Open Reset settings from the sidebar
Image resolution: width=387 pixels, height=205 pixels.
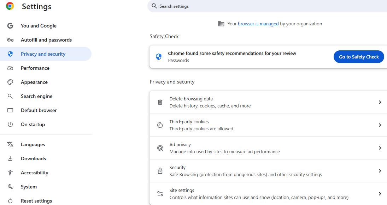36,201
